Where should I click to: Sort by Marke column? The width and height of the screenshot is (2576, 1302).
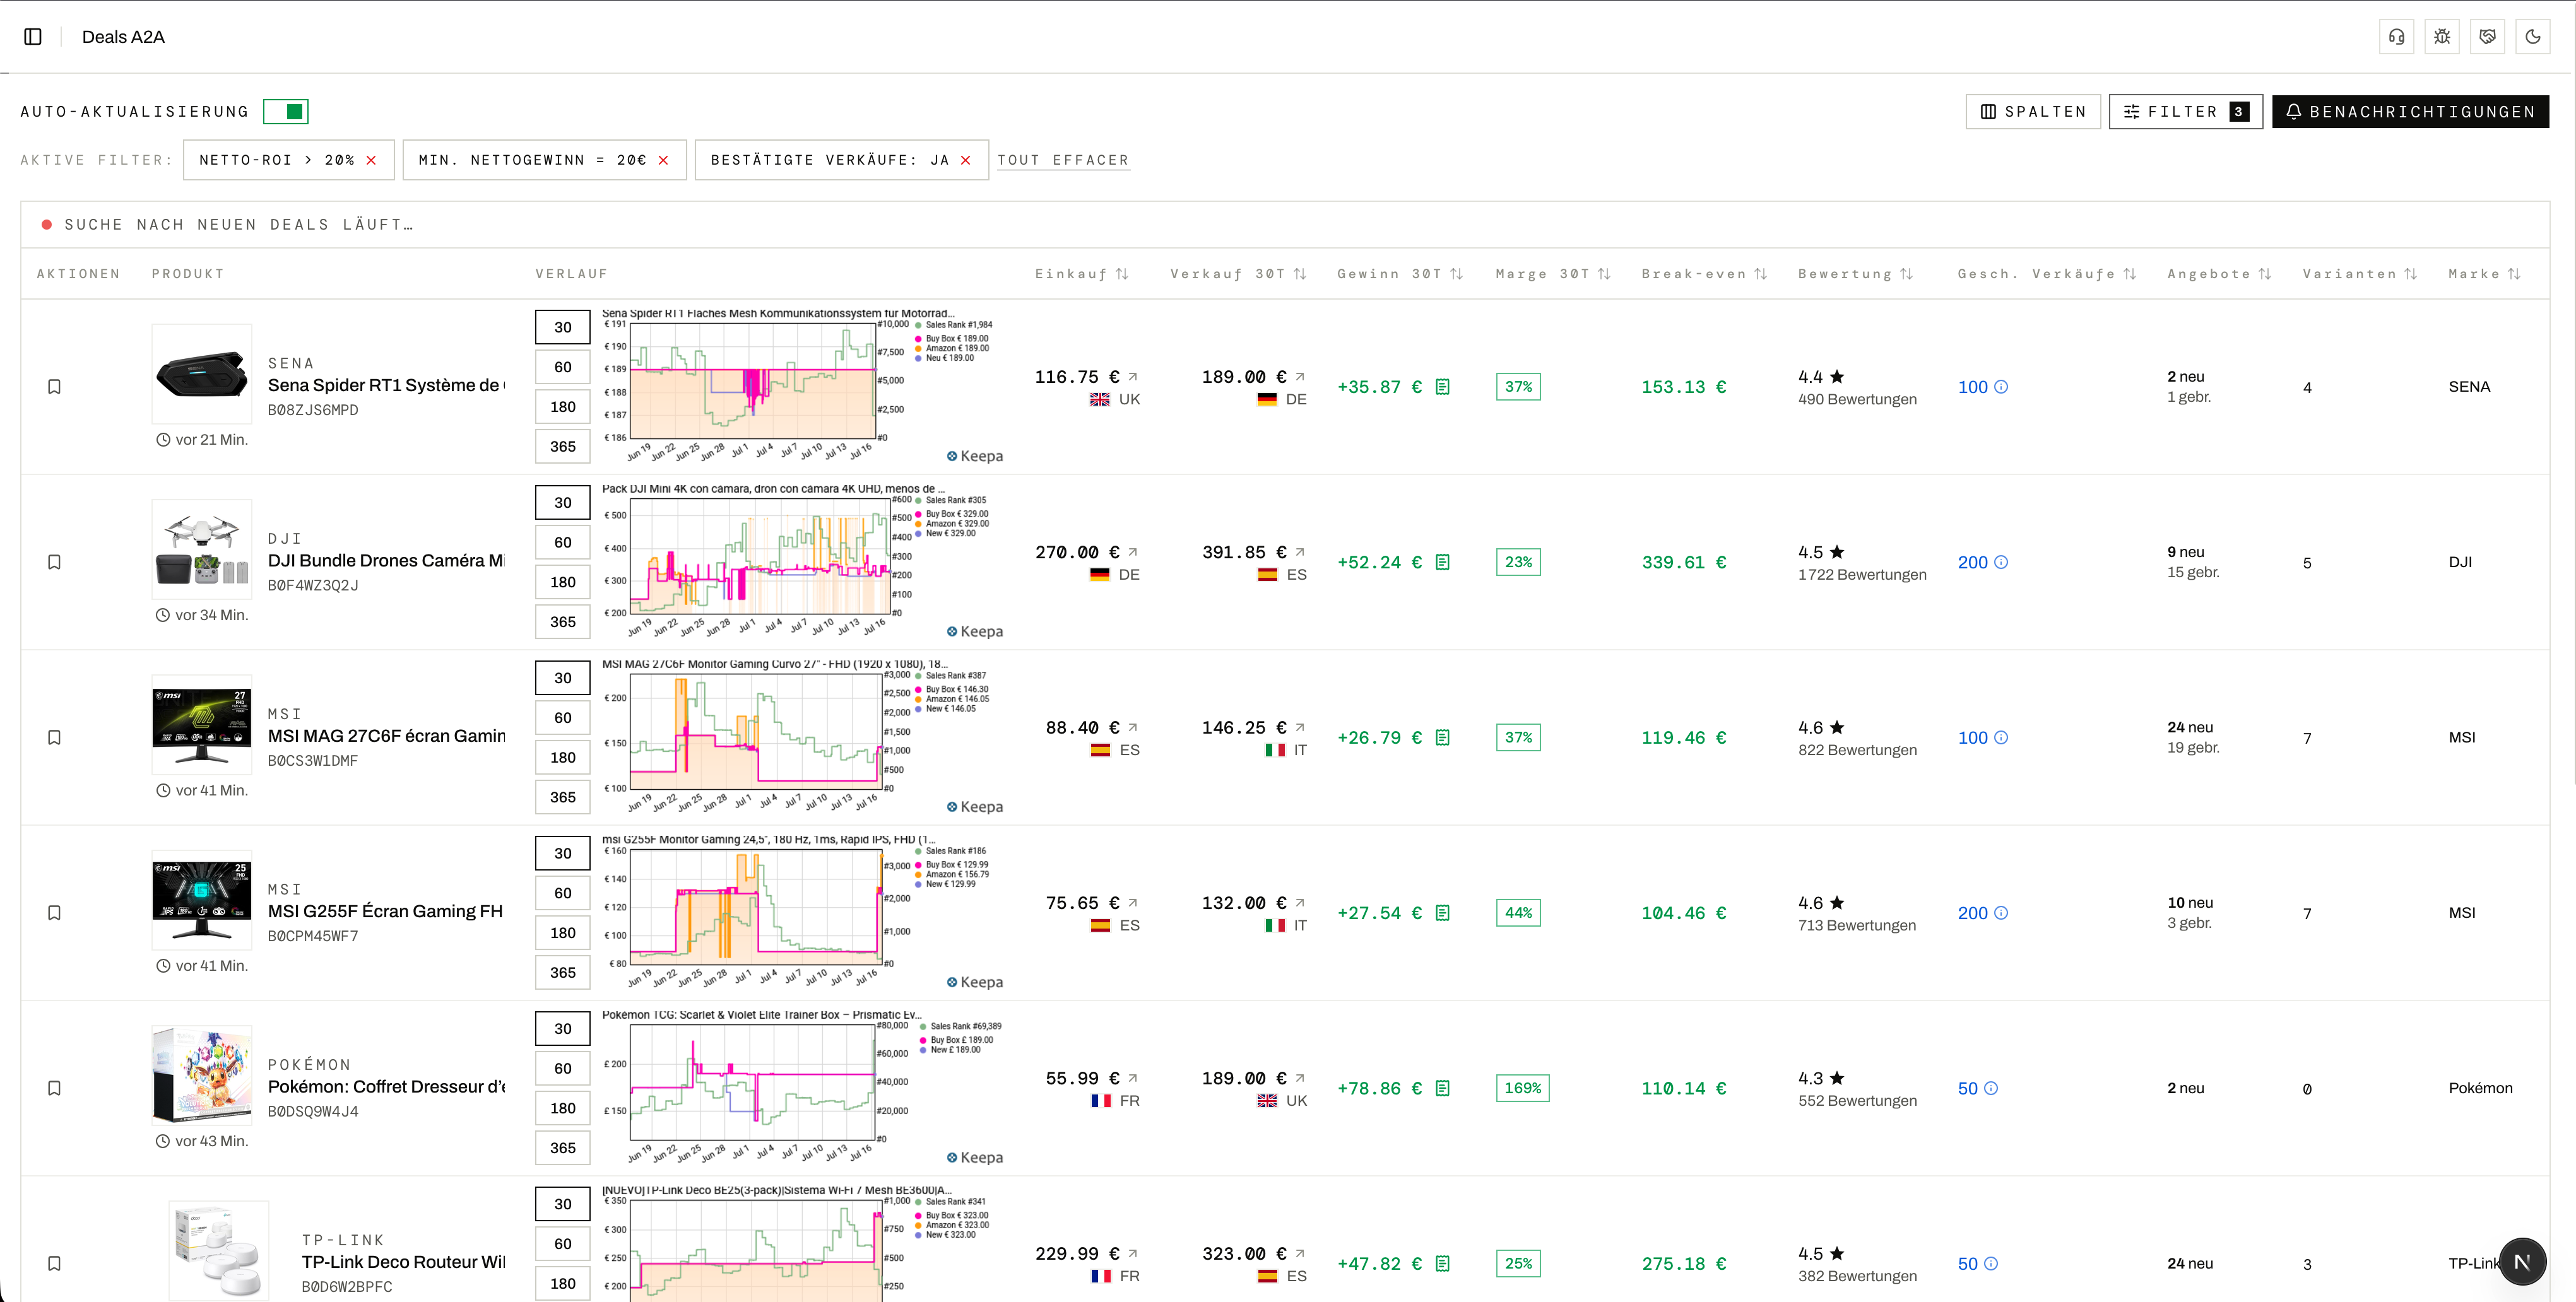[2485, 274]
